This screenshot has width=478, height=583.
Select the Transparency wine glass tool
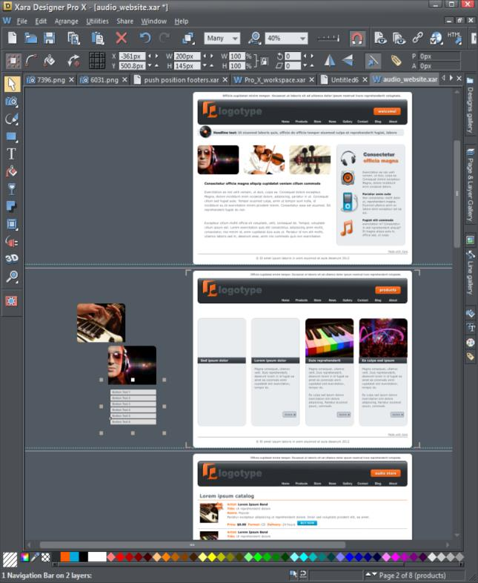[12, 188]
